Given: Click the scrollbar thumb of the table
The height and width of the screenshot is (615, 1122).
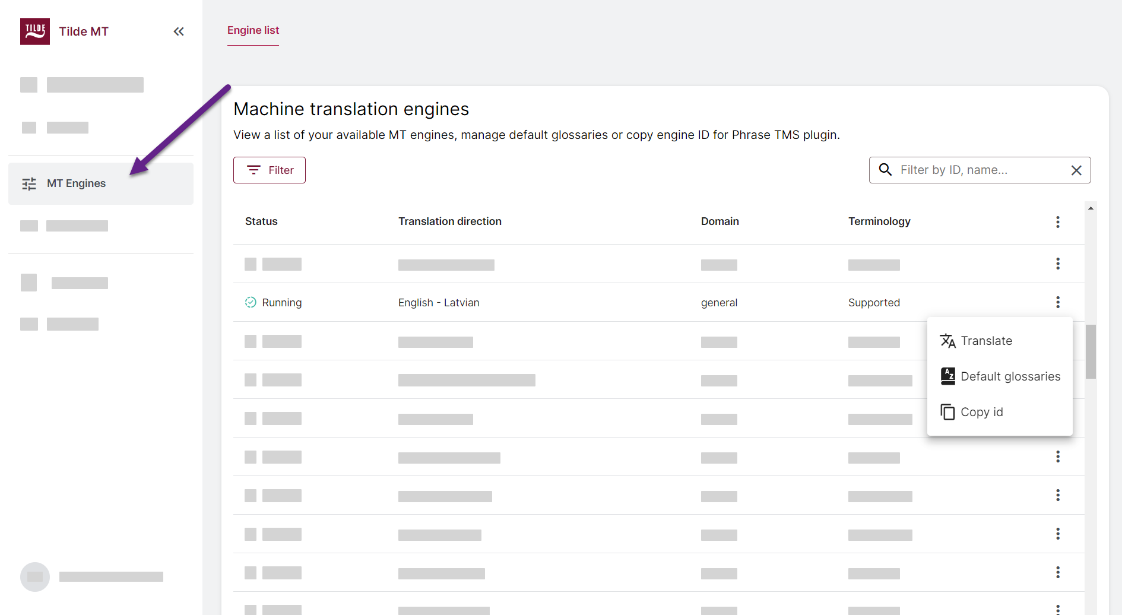Looking at the screenshot, I should click(1091, 351).
